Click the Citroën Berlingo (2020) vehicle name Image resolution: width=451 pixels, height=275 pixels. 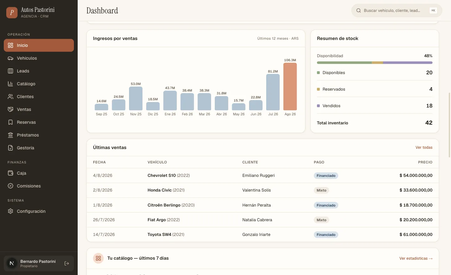click(x=171, y=205)
